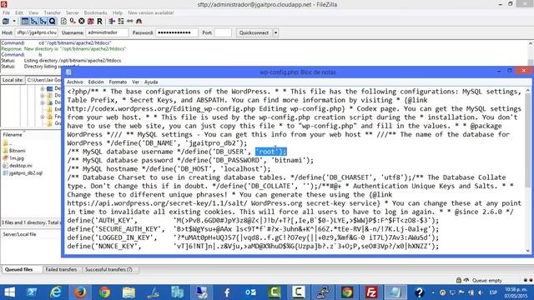The width and height of the screenshot is (534, 300).
Task: Click the Password input field
Action: pos(177,32)
